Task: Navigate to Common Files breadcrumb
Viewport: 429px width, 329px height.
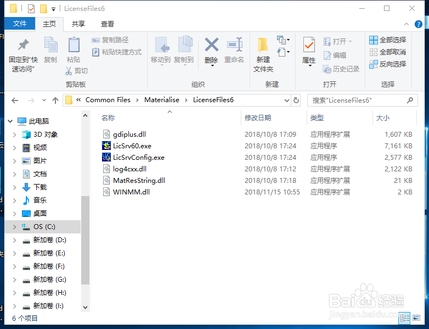Action: click(108, 100)
